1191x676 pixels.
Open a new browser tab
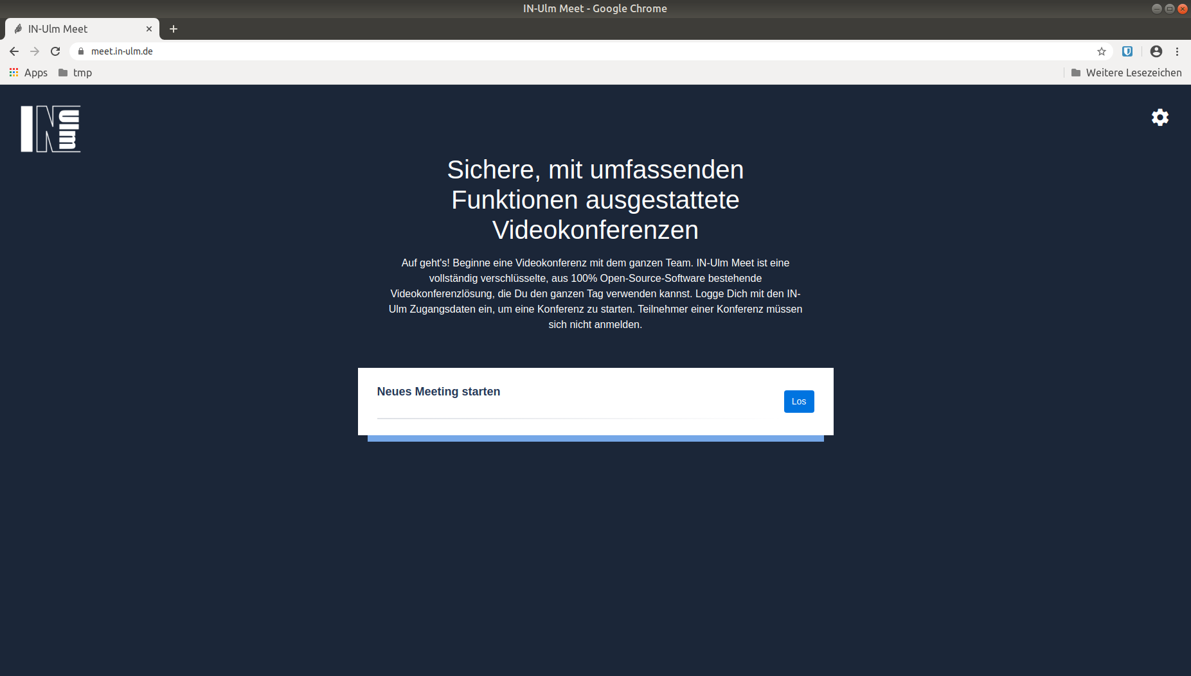(174, 29)
